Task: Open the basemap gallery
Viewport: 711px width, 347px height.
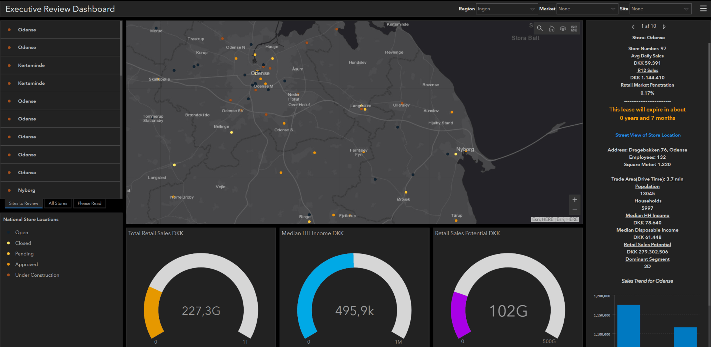Action: tap(574, 28)
